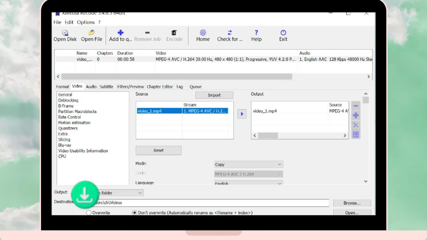This screenshot has width=427, height=240.
Task: Click the Check for updates icon
Action: point(230,33)
